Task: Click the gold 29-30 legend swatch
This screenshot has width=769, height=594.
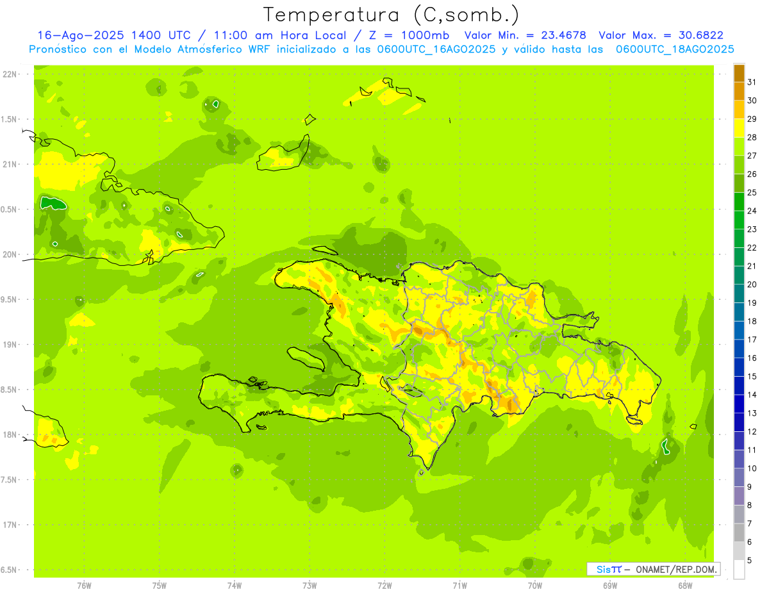Action: click(x=739, y=110)
